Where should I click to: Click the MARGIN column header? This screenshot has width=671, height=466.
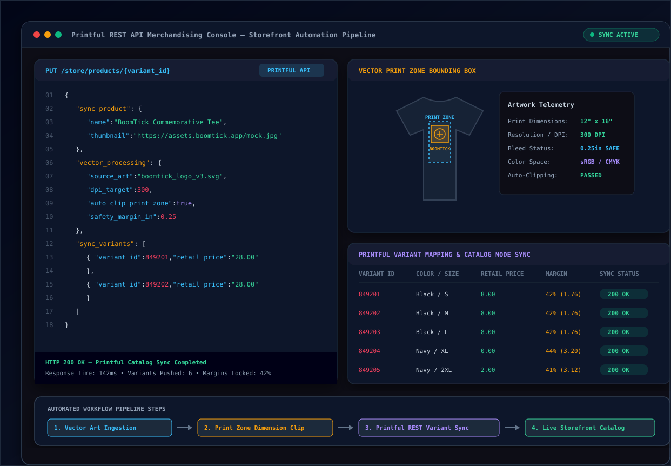click(556, 274)
